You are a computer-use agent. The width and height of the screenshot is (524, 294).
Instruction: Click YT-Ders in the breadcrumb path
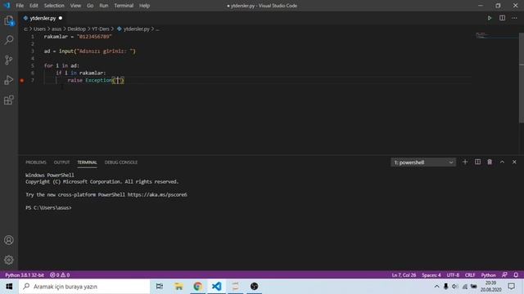101,29
